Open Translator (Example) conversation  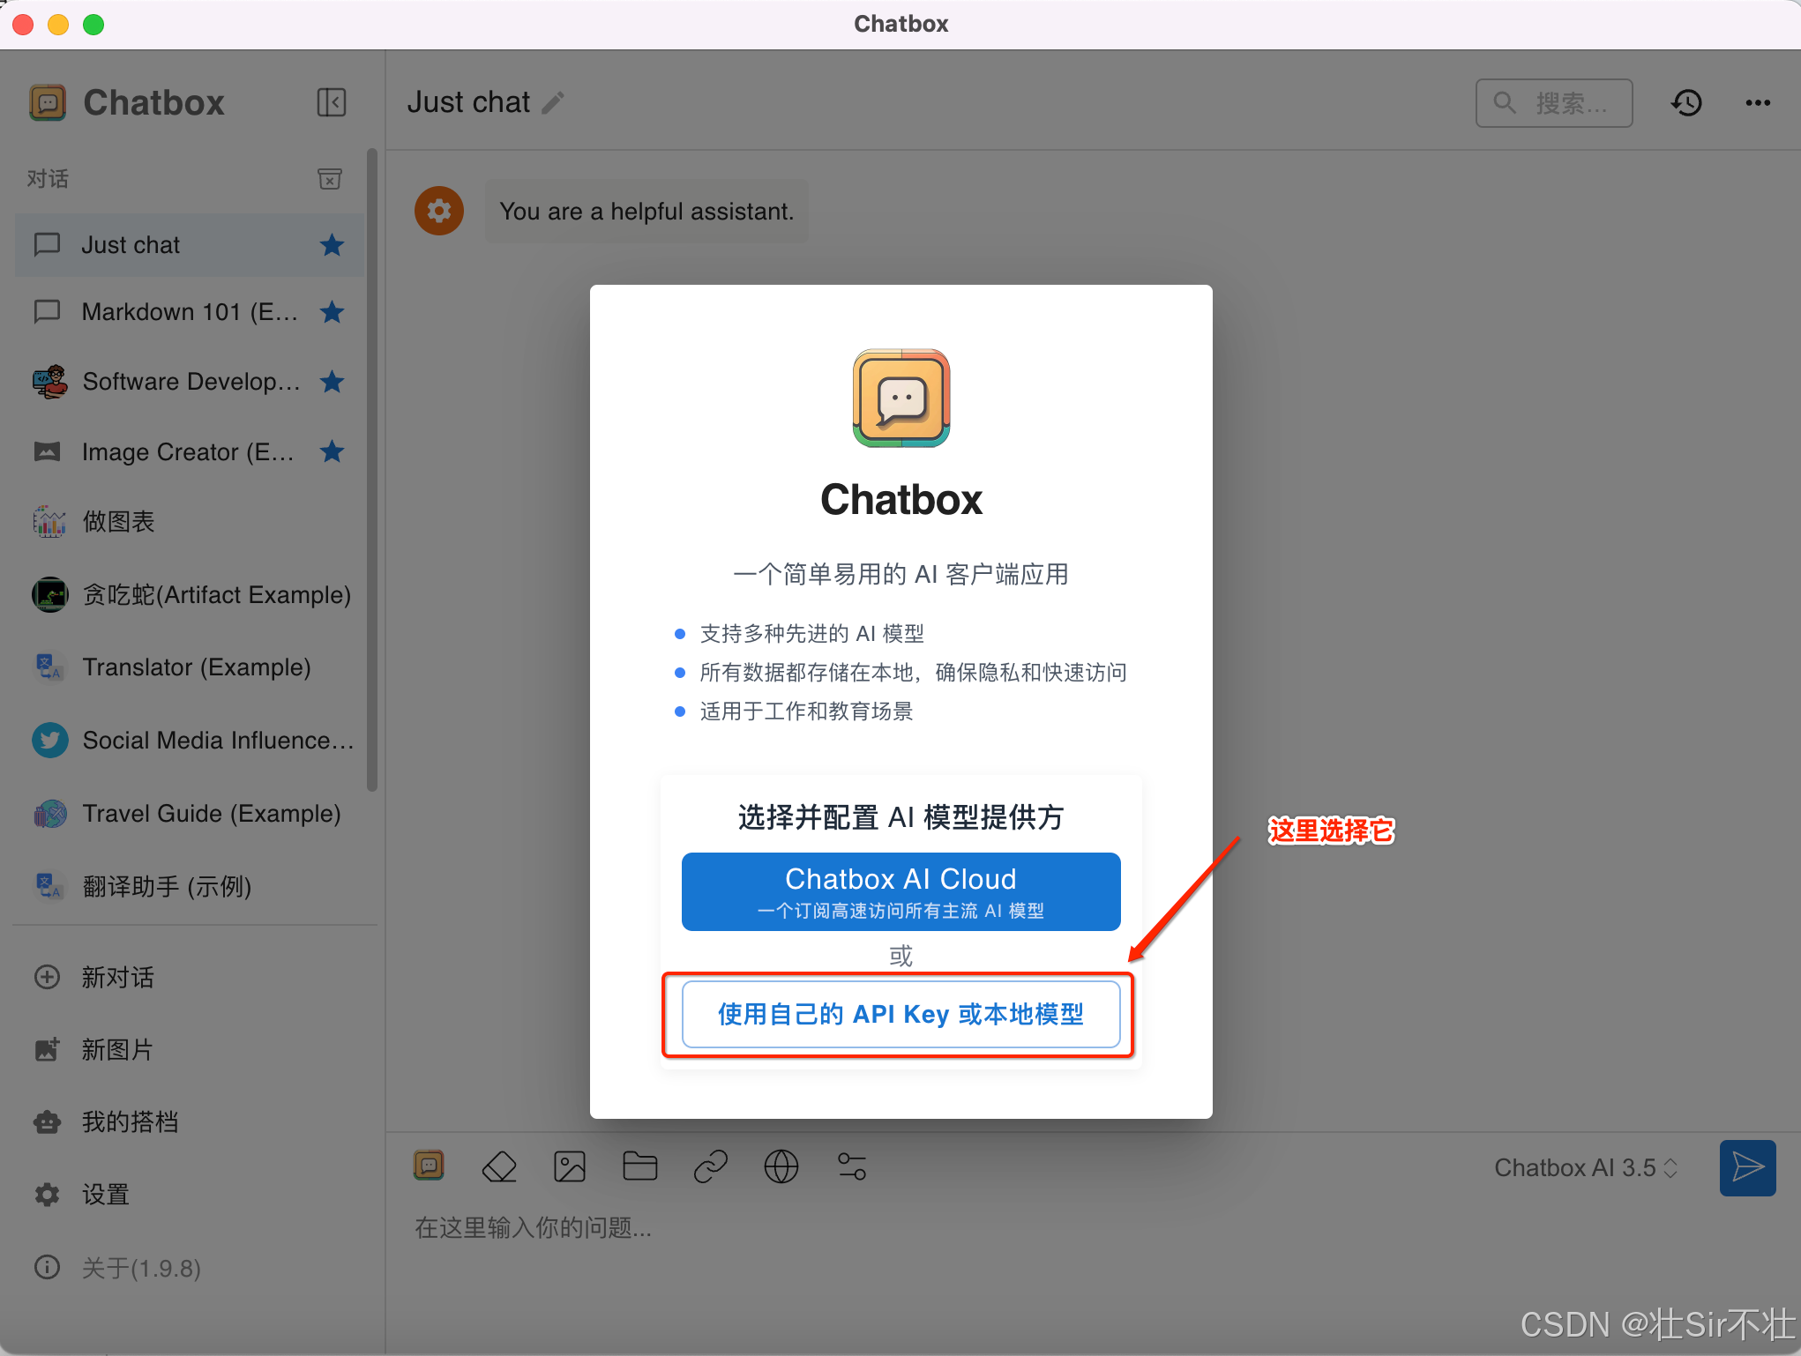190,667
